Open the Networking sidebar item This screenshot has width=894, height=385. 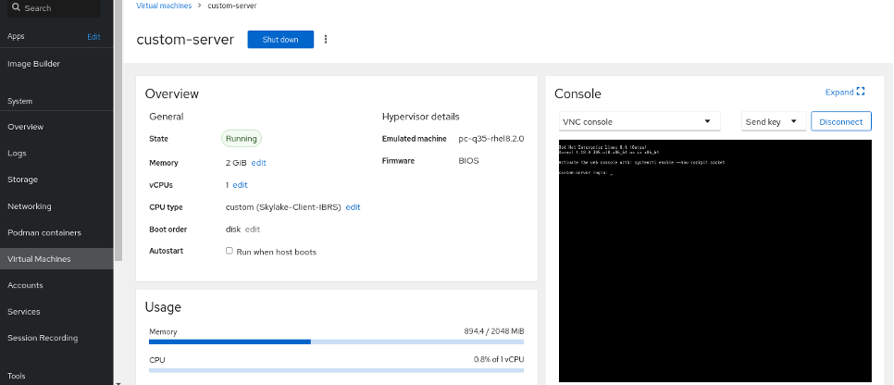tap(30, 206)
